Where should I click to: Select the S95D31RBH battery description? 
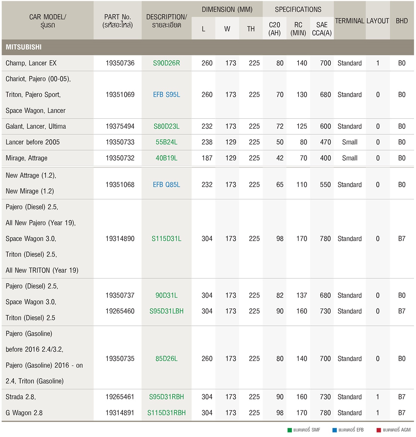(166, 397)
